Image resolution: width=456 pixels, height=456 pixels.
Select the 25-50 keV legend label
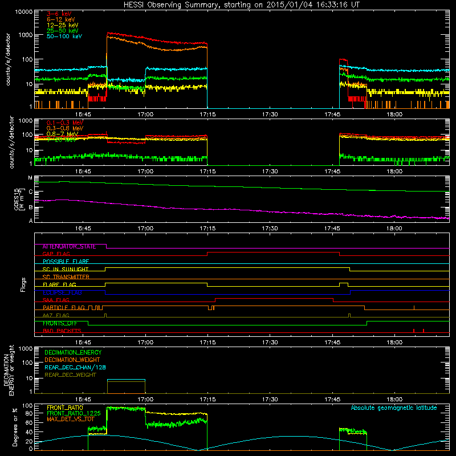point(63,31)
